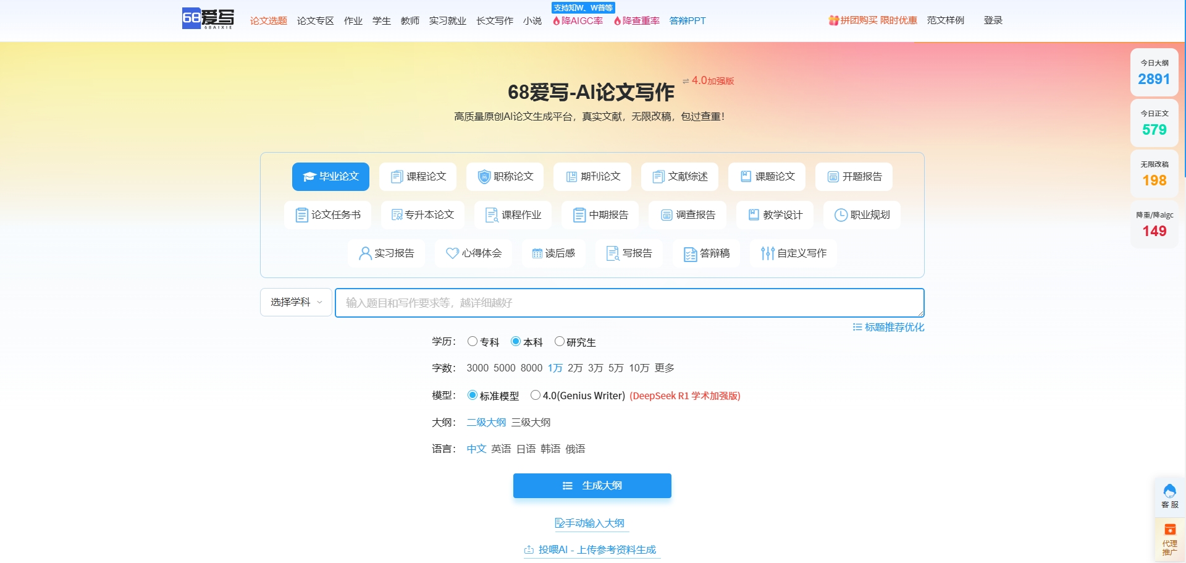Open 范文样例 page
The image size is (1186, 563).
(945, 20)
